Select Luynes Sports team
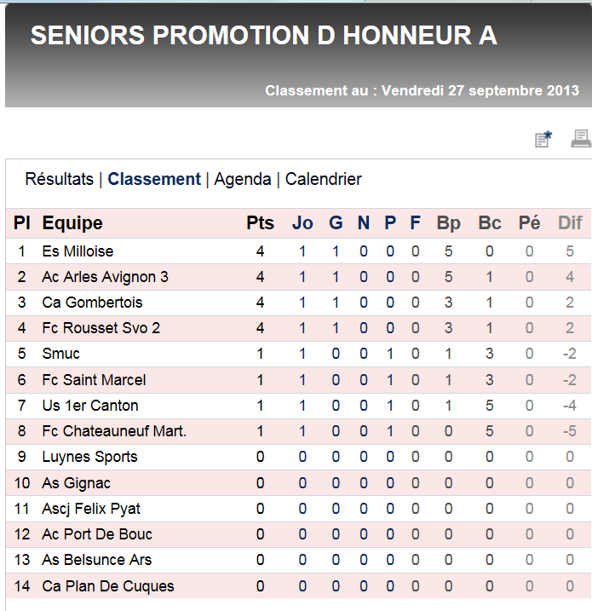The width and height of the screenshot is (592, 611). click(x=90, y=457)
